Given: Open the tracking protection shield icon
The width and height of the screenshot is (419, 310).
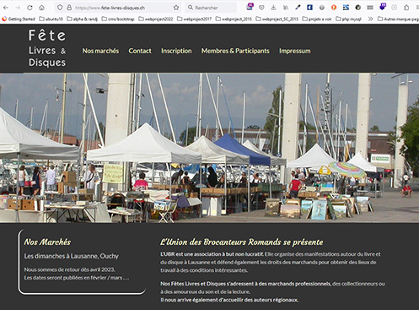Looking at the screenshot, I should click(60, 8).
